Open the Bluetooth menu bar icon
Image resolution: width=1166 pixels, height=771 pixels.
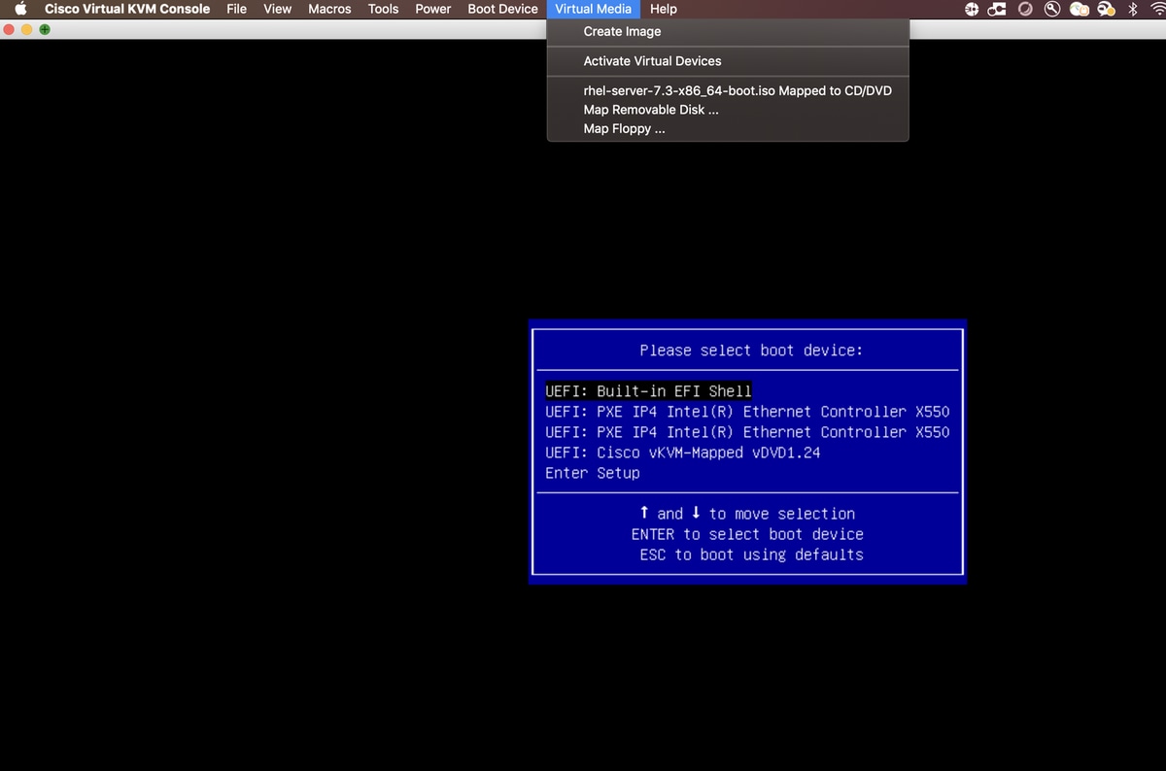[1132, 9]
